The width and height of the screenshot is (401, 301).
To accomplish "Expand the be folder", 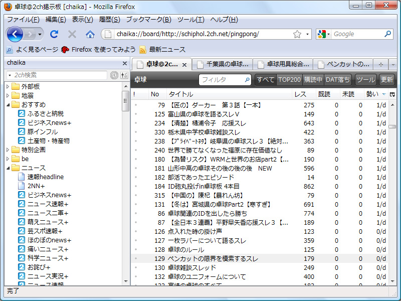I will pyautogui.click(x=8, y=159).
